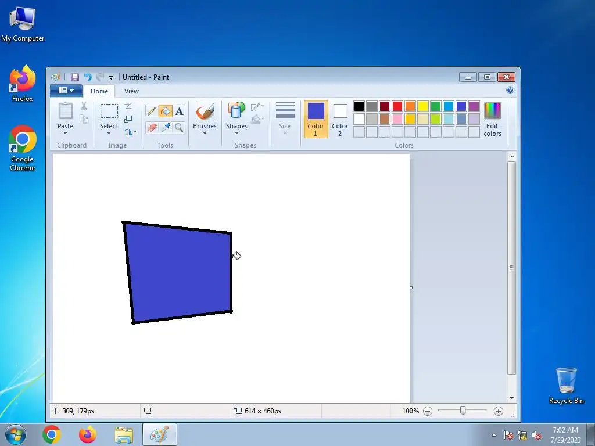
Task: Activate the Color 1 button
Action: click(x=316, y=119)
